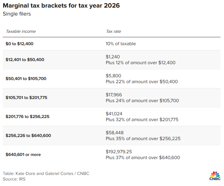The width and height of the screenshot is (224, 186).
Task: Select the "$105,701 to $201,775" income bracket
Action: pos(27,98)
